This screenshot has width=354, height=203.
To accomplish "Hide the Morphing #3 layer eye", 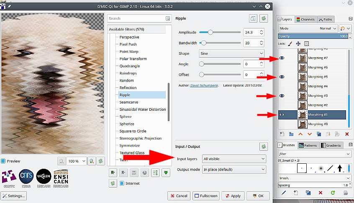I will tap(282, 96).
